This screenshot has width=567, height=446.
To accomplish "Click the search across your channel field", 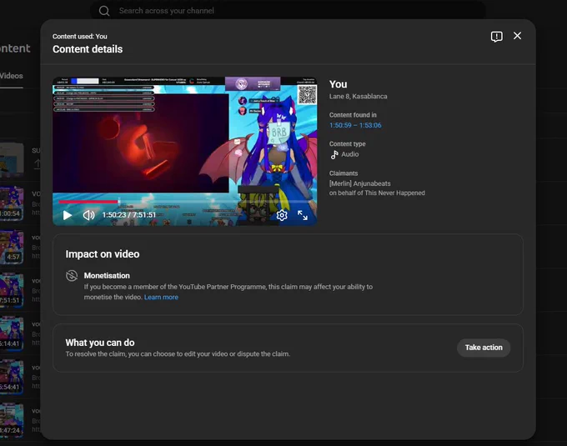I will pyautogui.click(x=288, y=11).
